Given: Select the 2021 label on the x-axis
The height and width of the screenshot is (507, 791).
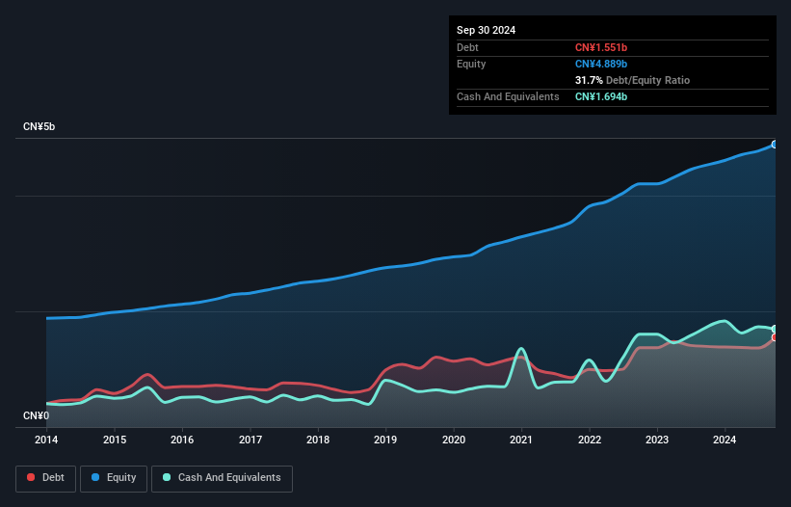Looking at the screenshot, I should [x=521, y=440].
